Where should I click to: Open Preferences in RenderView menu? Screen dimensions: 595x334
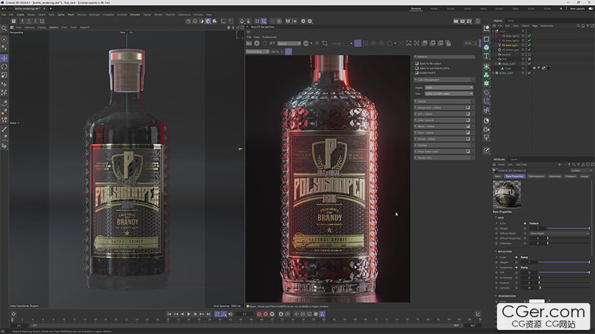coord(269,37)
